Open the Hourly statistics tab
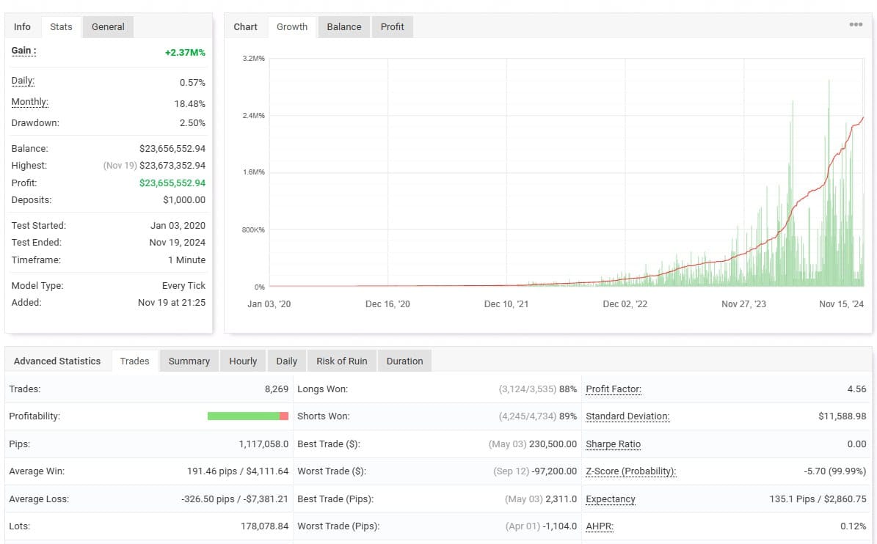Image resolution: width=877 pixels, height=544 pixels. (243, 361)
